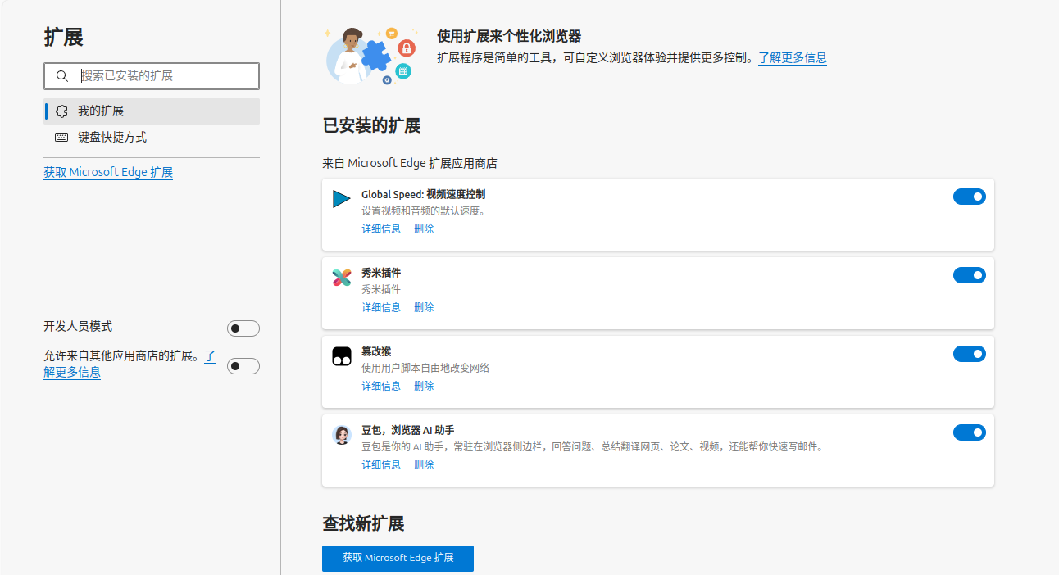Screen dimensions: 1059x575
Task: Click 删除 for Global Speed
Action: point(424,229)
